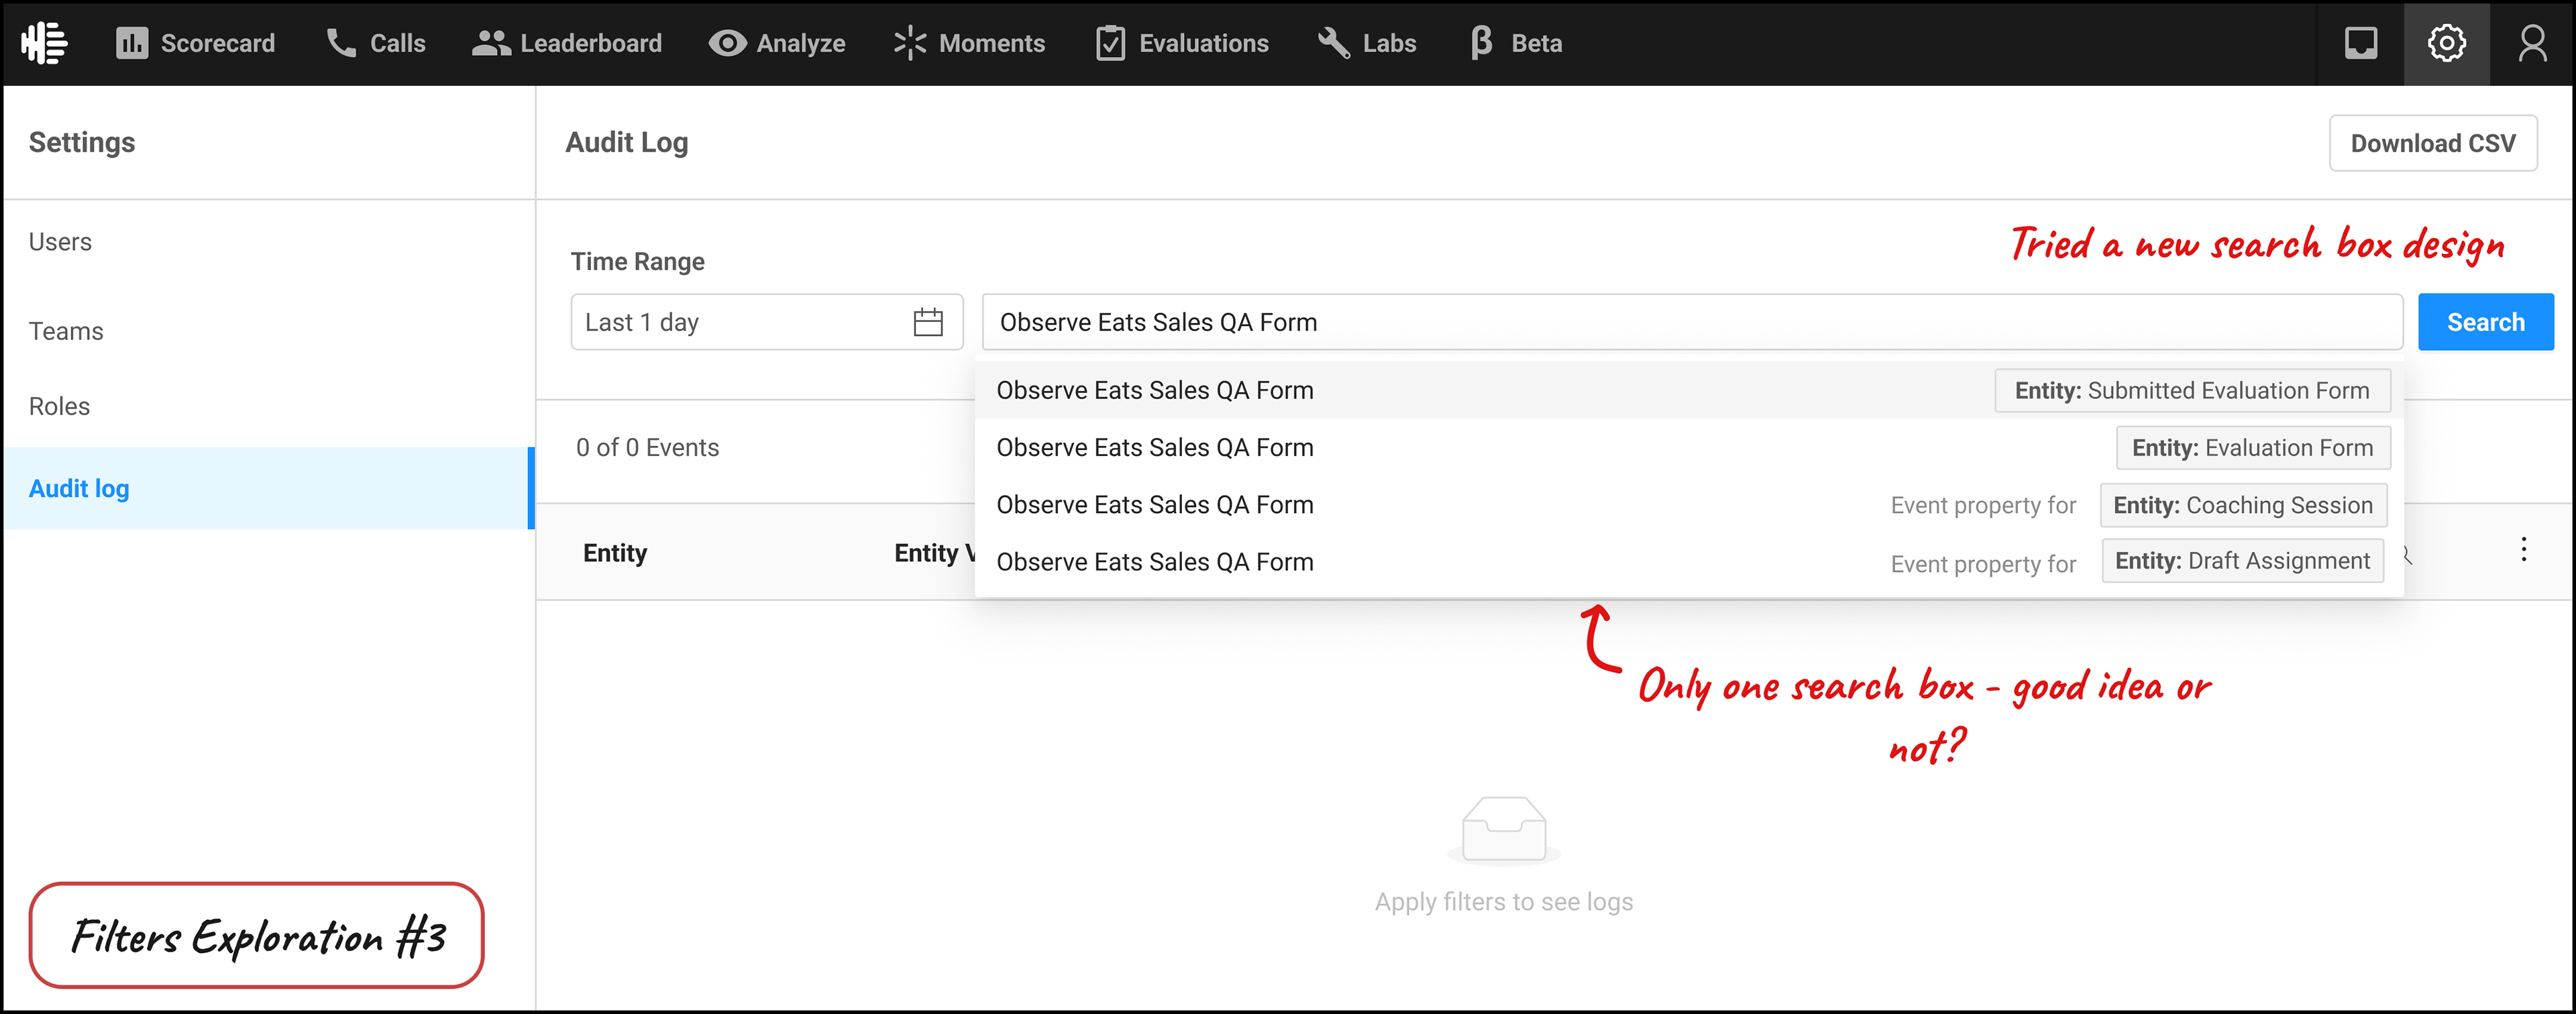Click the Download CSV button
The width and height of the screenshot is (2576, 1014).
pyautogui.click(x=2432, y=143)
